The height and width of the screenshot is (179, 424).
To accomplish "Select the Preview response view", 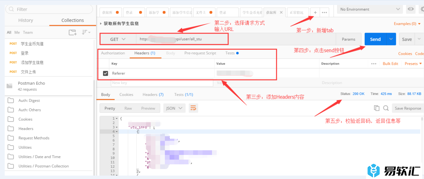I will point(148,108).
